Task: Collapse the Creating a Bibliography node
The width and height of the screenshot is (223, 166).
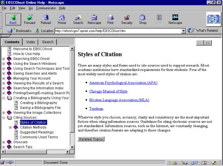Action: (3, 98)
